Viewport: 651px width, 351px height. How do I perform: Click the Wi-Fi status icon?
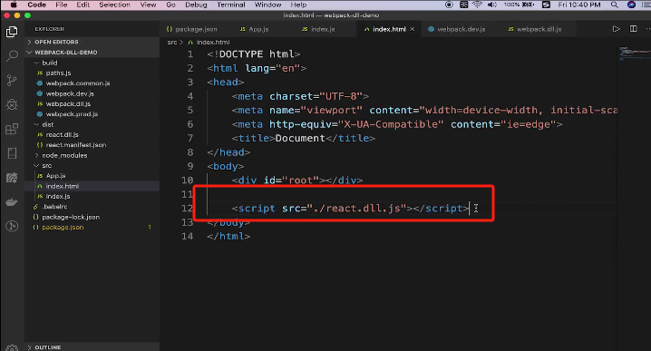(x=478, y=5)
